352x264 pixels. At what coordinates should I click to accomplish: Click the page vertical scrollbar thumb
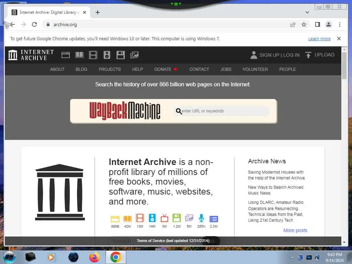click(344, 65)
